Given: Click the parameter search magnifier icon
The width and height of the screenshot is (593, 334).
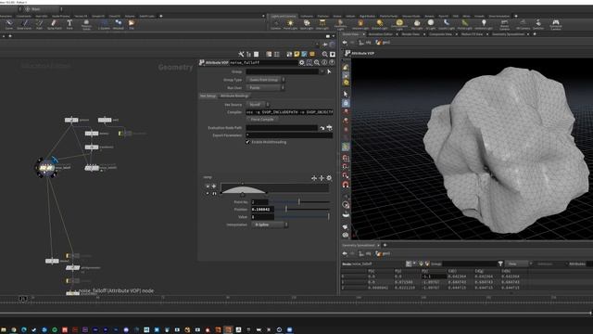Looking at the screenshot, I should coord(317,62).
